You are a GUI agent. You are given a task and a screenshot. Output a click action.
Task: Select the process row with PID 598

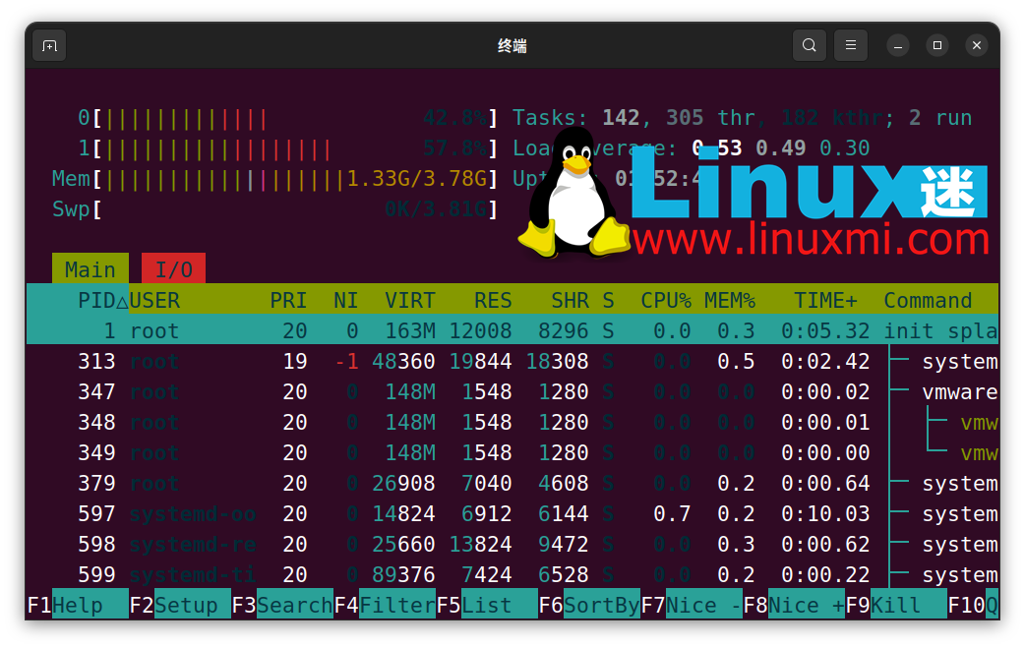(x=512, y=544)
